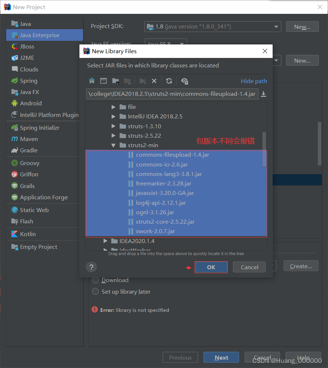The image size is (328, 368).
Task: Click show hidden files toolbar icon
Action: pyautogui.click(x=185, y=81)
